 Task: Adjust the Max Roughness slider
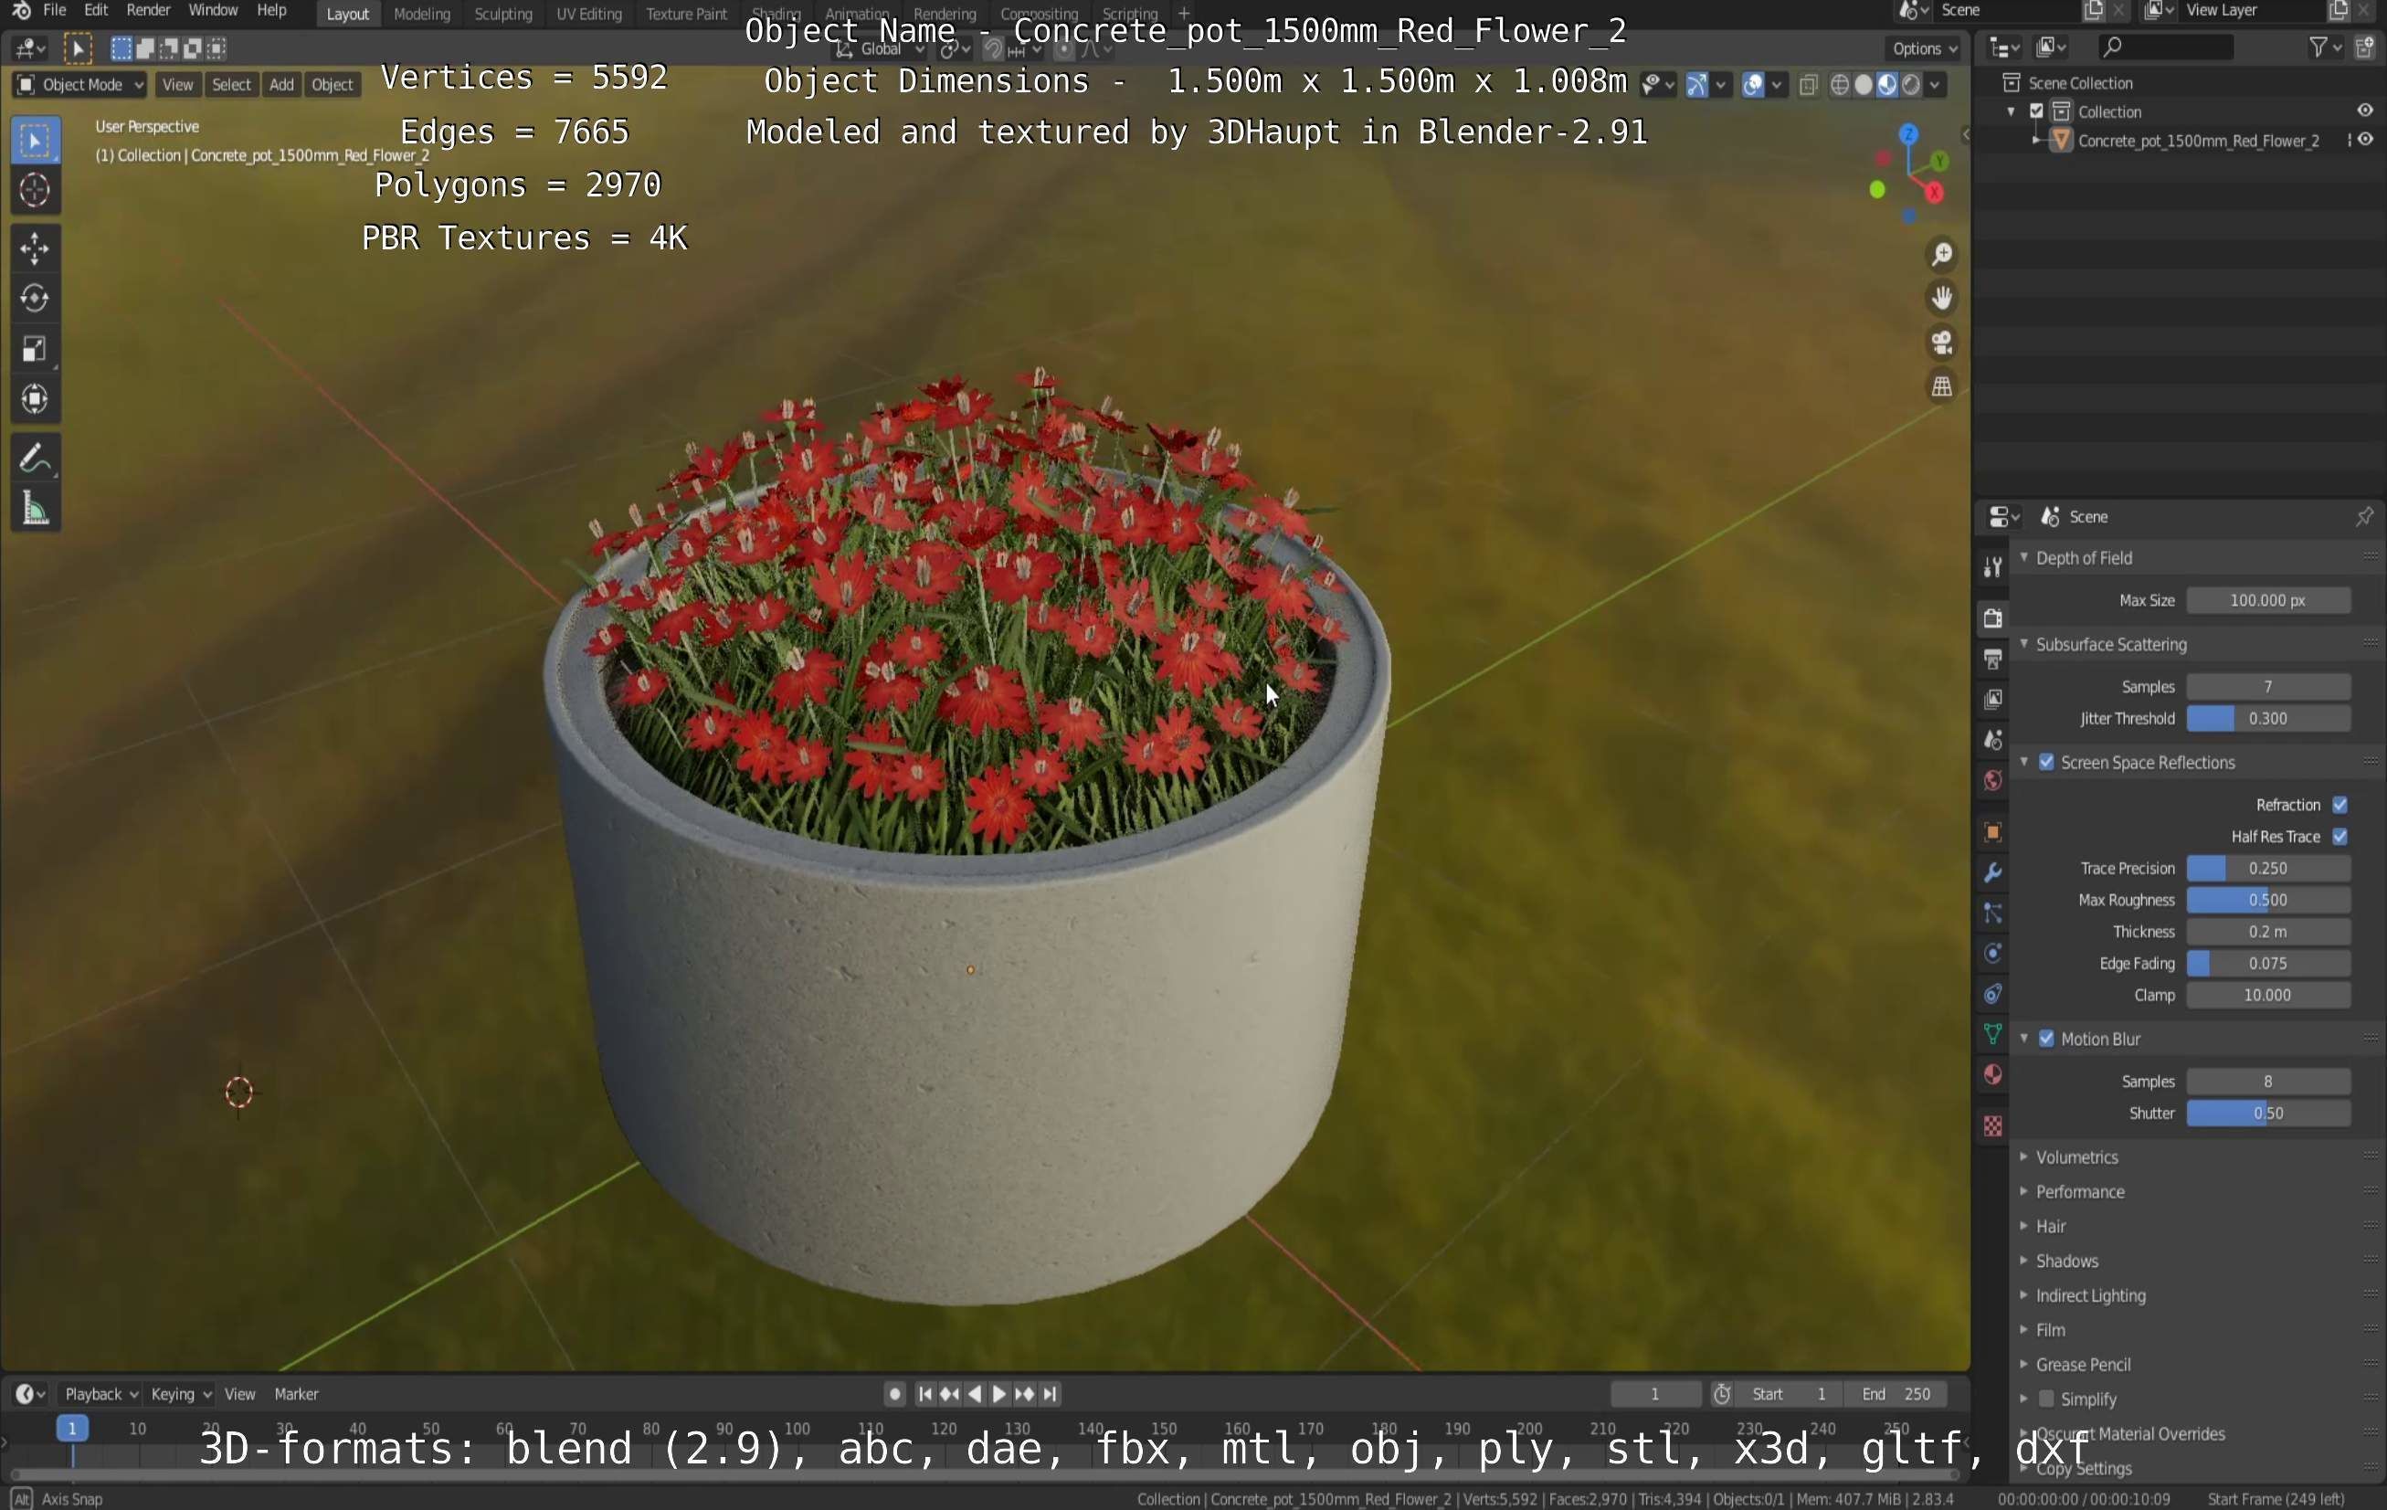(2268, 901)
